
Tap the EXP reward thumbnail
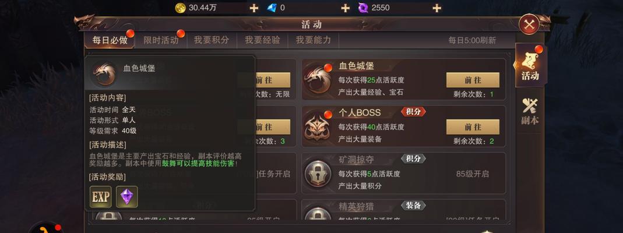[100, 196]
